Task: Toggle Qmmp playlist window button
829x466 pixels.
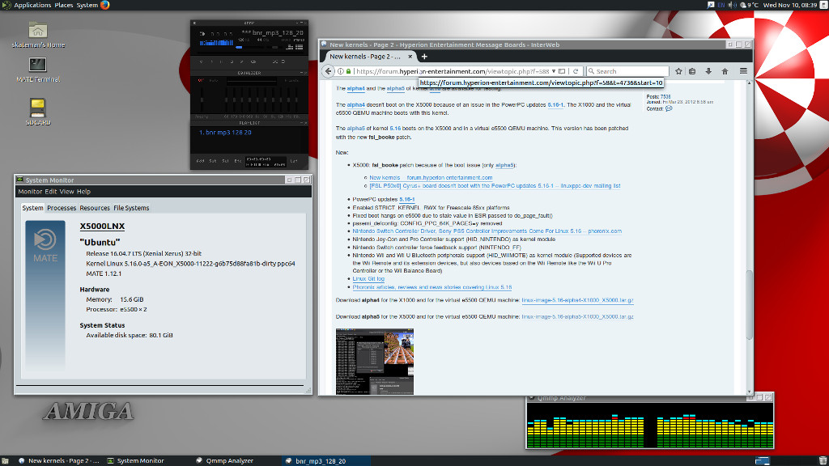Action: [300, 47]
